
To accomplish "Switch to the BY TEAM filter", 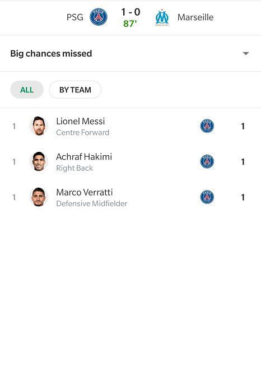I will click(x=75, y=90).
